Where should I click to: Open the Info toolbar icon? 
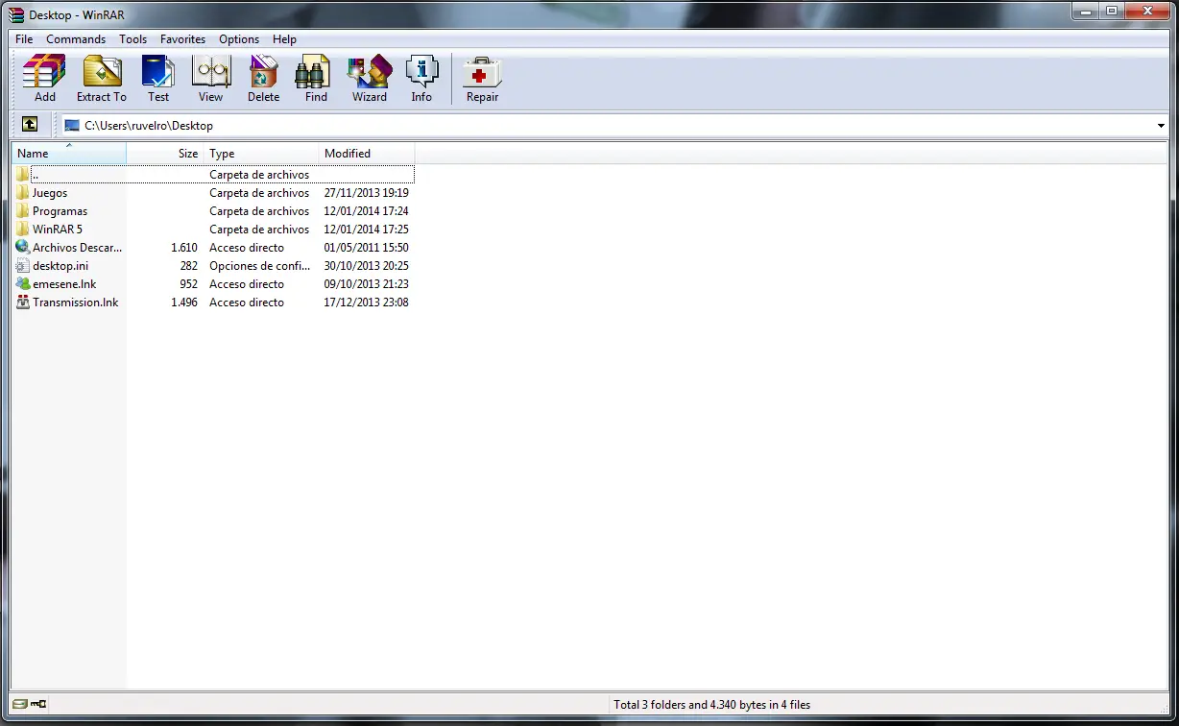tap(421, 72)
